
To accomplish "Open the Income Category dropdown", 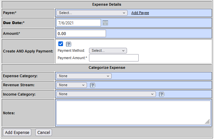I will (106, 94).
